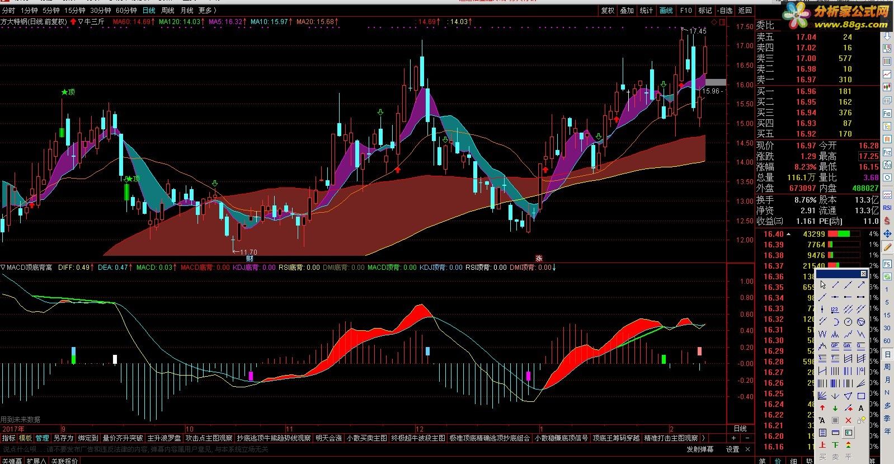Select the W pattern drawing tool
The height and width of the screenshot is (464, 894).
click(x=822, y=334)
